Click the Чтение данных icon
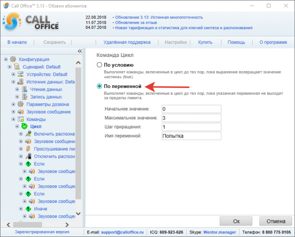The image size is (295, 237). click(x=25, y=89)
